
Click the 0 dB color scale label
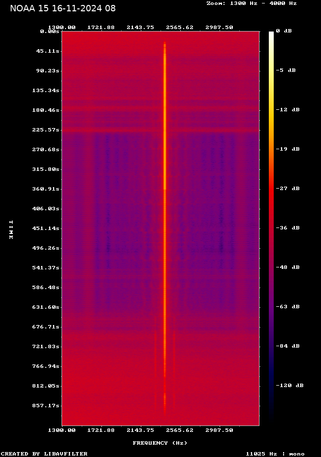click(284, 31)
